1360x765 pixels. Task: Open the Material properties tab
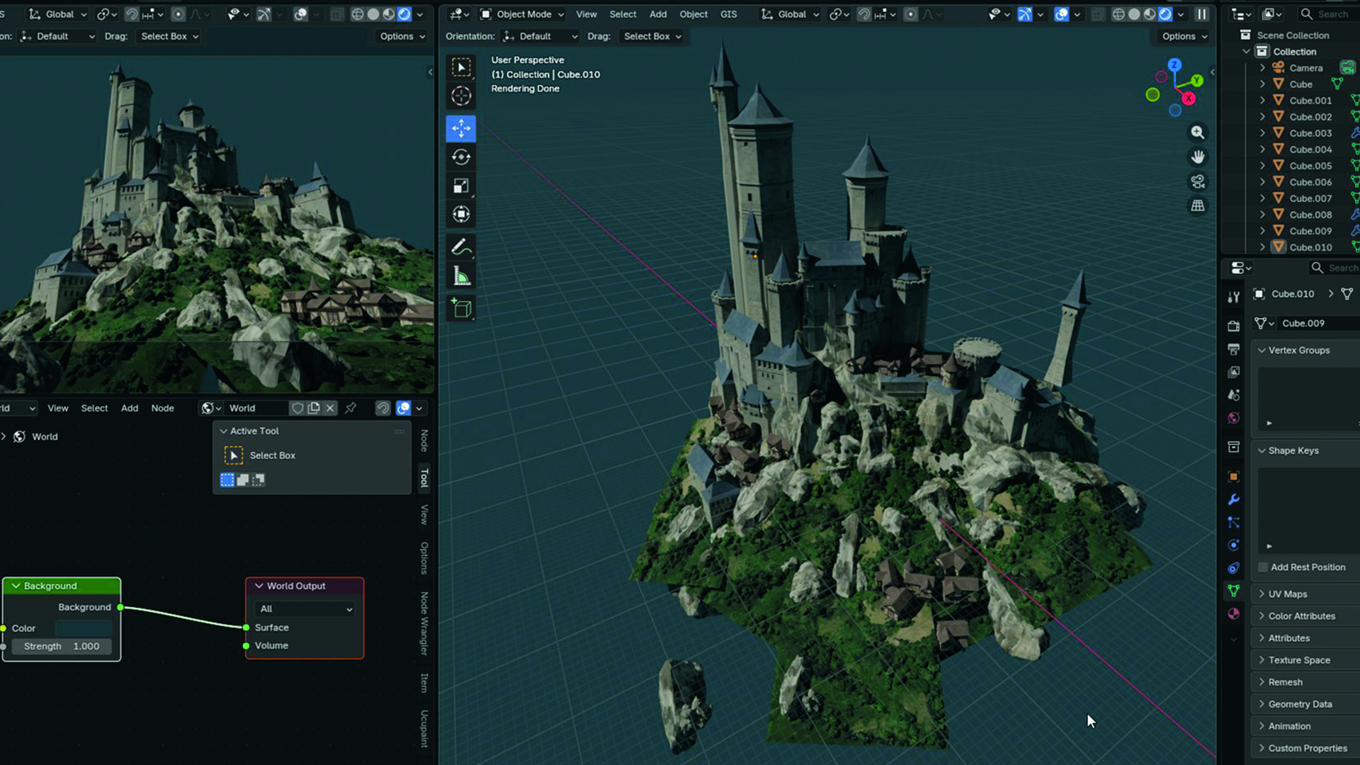pos(1233,613)
